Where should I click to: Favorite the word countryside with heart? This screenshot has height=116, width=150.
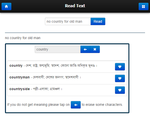coord(120,90)
